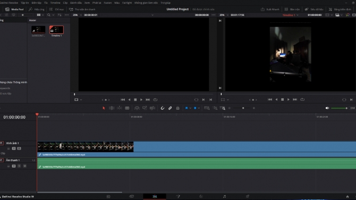
Task: Open the Trợ giúp help menu
Action: click(165, 3)
